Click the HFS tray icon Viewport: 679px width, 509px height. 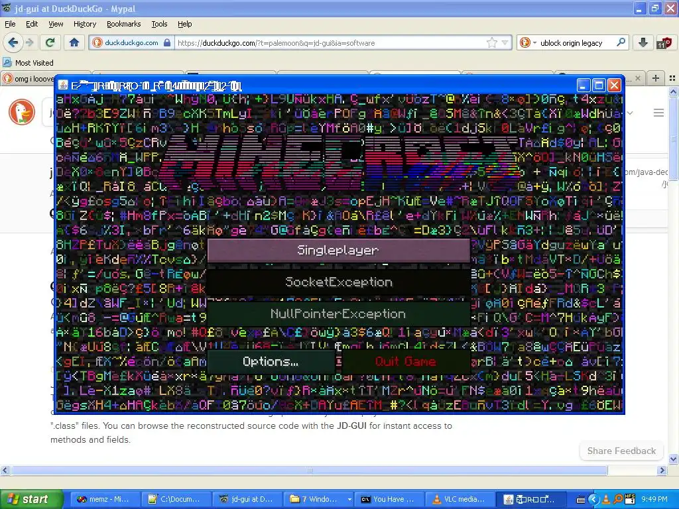[x=630, y=500]
